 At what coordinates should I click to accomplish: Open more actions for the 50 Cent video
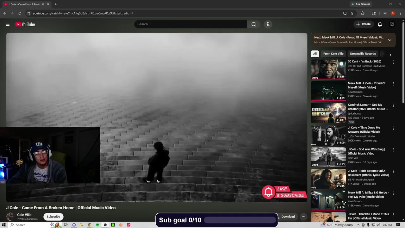point(394,62)
